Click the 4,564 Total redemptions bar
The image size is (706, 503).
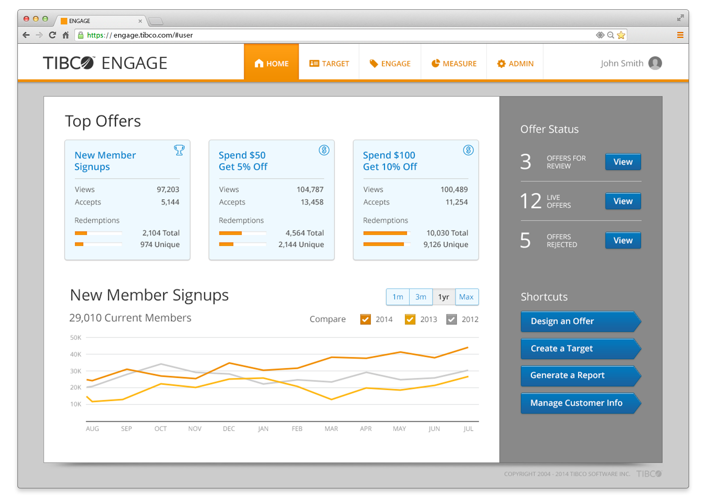242,233
